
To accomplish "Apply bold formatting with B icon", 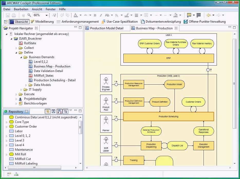I will click(95, 15).
